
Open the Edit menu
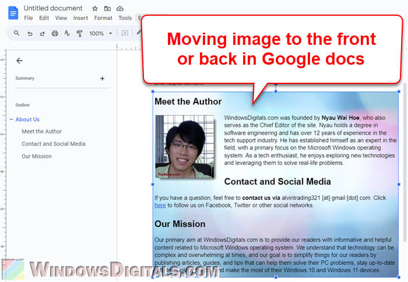[x=44, y=18]
